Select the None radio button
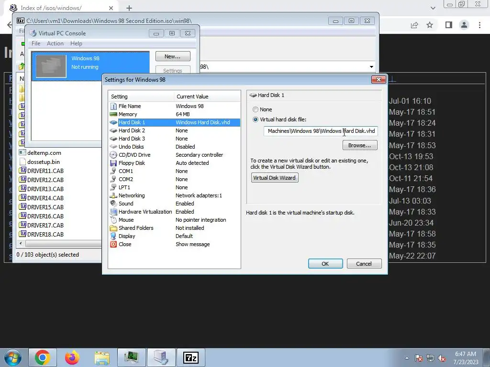Screen dimensions: 490x367 point(256,109)
